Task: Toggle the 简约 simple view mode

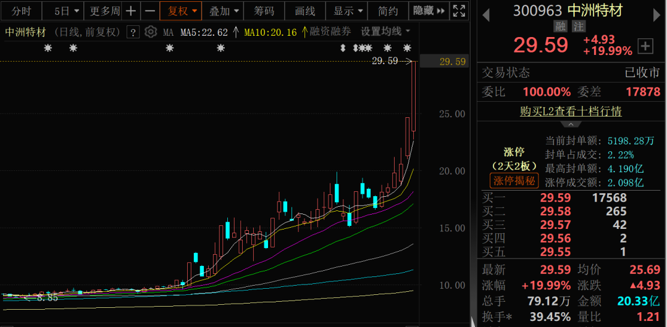Action: (388, 11)
